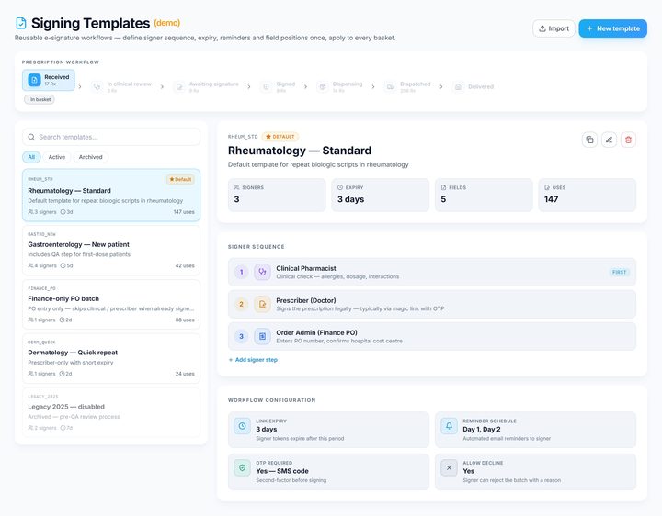Image resolution: width=662 pixels, height=516 pixels.
Task: Click the Prescriber signature document icon
Action: (x=262, y=304)
